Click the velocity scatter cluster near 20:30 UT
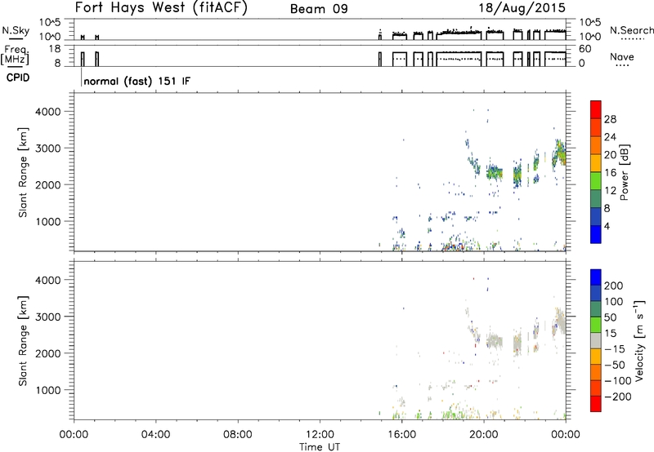The height and width of the screenshot is (452, 654). (495, 342)
